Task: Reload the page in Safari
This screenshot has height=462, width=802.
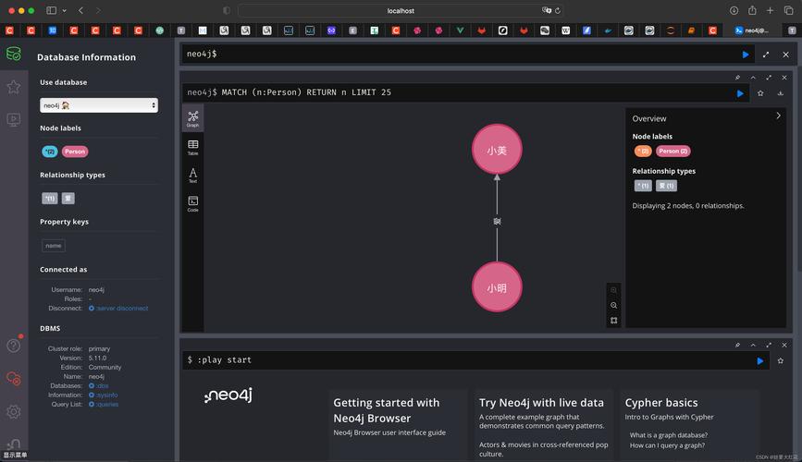Action: click(x=558, y=11)
